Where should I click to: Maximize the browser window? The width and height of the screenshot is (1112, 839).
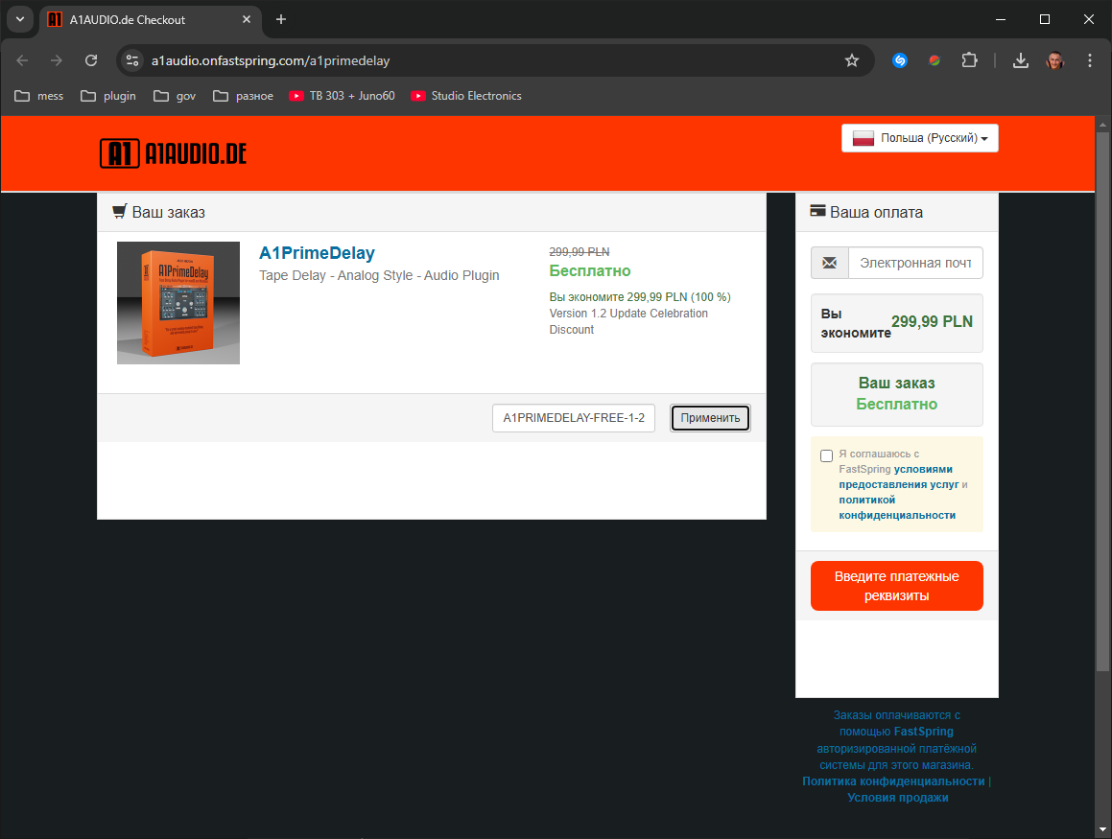[x=1045, y=19]
